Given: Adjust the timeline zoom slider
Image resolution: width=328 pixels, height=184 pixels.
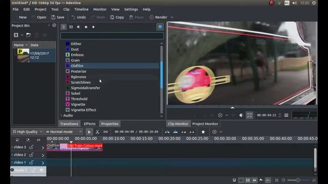Looking at the screenshot, I should [298, 180].
